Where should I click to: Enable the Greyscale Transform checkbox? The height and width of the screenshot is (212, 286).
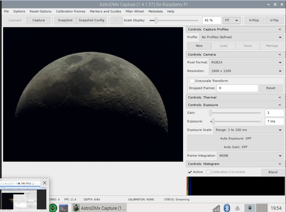192,81
